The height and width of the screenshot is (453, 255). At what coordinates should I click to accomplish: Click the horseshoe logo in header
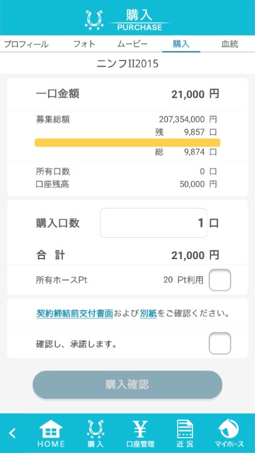pos(94,20)
